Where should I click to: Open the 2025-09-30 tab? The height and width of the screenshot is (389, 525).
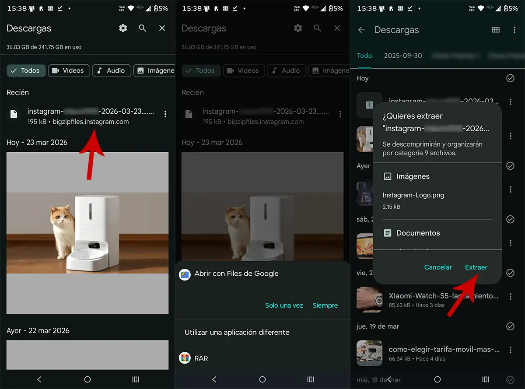[x=402, y=56]
